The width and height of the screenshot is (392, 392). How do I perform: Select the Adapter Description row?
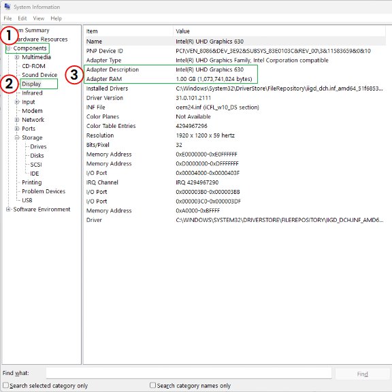click(x=235, y=69)
